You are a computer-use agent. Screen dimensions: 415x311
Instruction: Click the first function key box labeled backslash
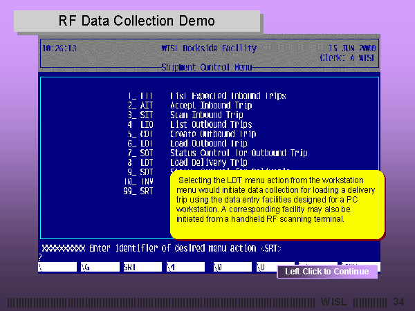tap(57, 267)
